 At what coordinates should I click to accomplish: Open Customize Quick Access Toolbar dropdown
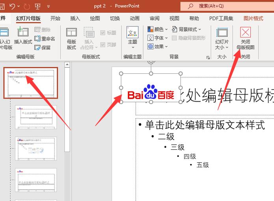[x=48, y=6]
